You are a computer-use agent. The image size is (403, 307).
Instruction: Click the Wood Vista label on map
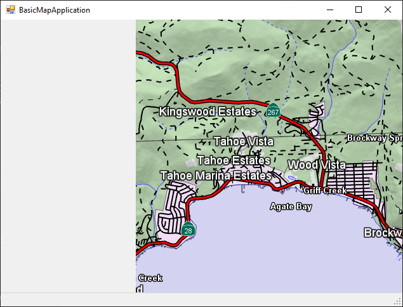coord(316,165)
